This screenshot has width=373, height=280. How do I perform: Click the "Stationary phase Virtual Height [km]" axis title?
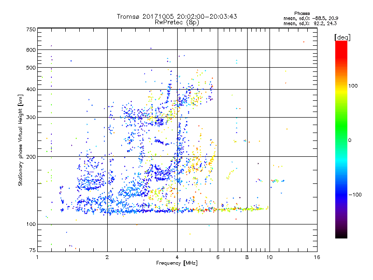click(21, 140)
